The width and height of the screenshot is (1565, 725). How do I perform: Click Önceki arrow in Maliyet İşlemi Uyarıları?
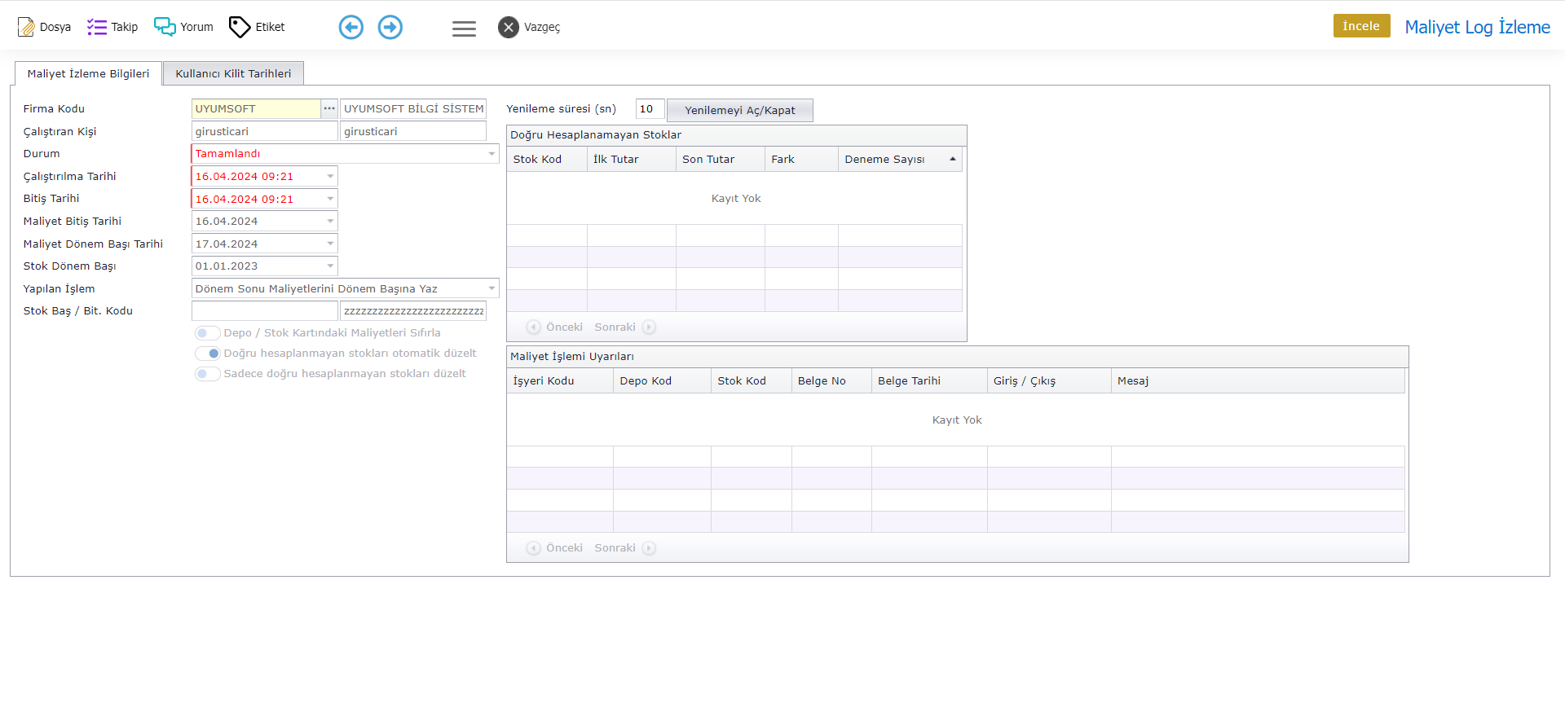tap(533, 548)
